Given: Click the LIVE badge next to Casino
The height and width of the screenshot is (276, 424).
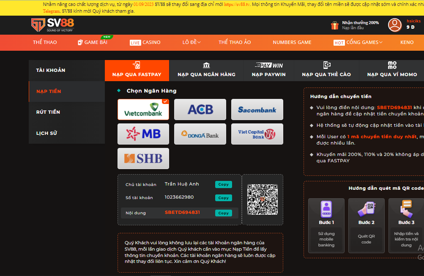Looking at the screenshot, I should pos(135,43).
